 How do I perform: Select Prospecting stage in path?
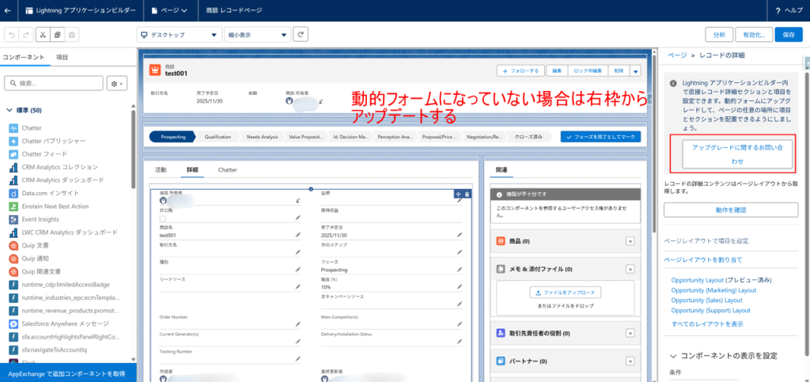pos(172,137)
